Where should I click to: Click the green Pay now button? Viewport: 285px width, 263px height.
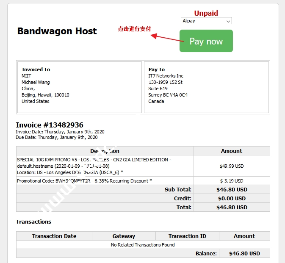[x=206, y=41]
